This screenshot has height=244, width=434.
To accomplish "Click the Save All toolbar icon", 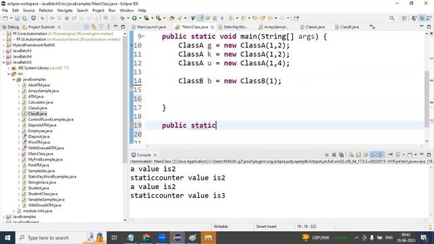I will coord(24,18).
